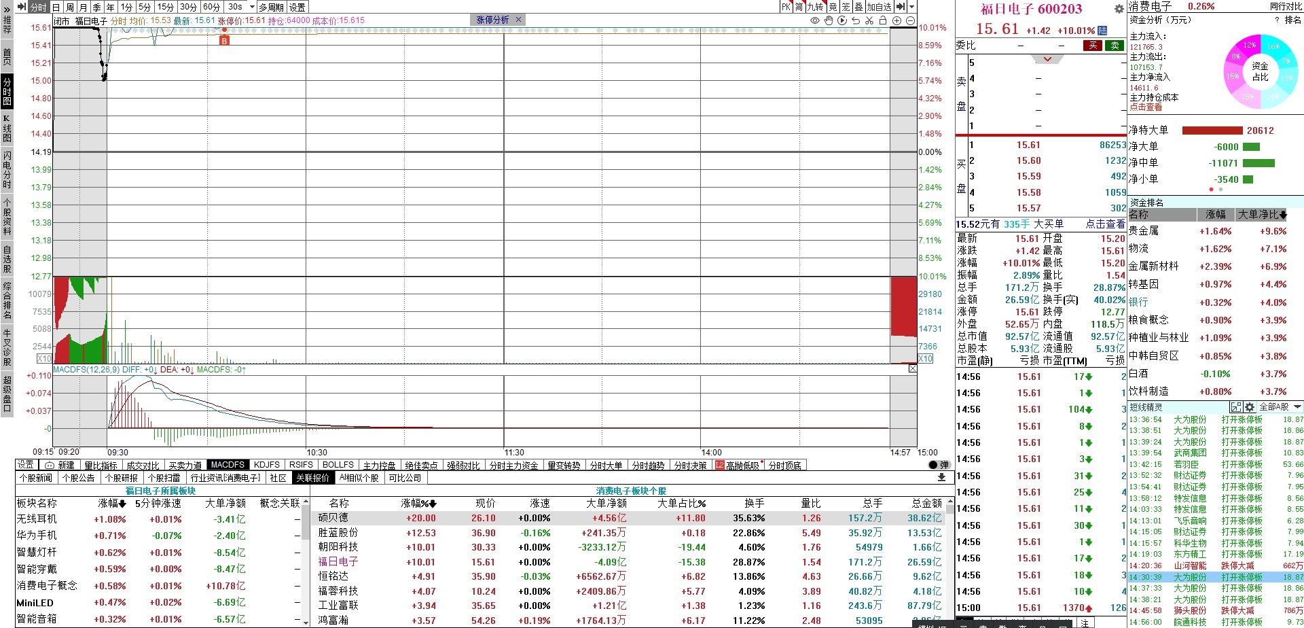Open 短线精灵 settings gear icon

click(x=1250, y=407)
